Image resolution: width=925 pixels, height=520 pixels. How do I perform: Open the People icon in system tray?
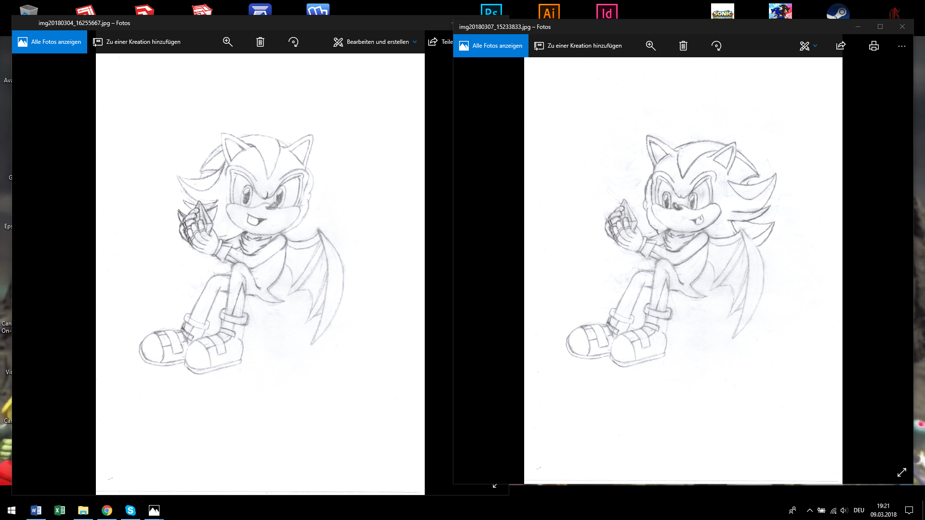[x=792, y=510]
